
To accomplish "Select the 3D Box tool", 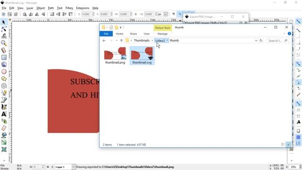I will click(4, 65).
